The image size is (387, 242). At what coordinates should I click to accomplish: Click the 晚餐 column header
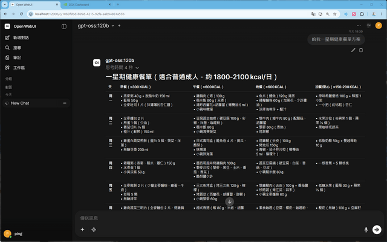coord(271,87)
